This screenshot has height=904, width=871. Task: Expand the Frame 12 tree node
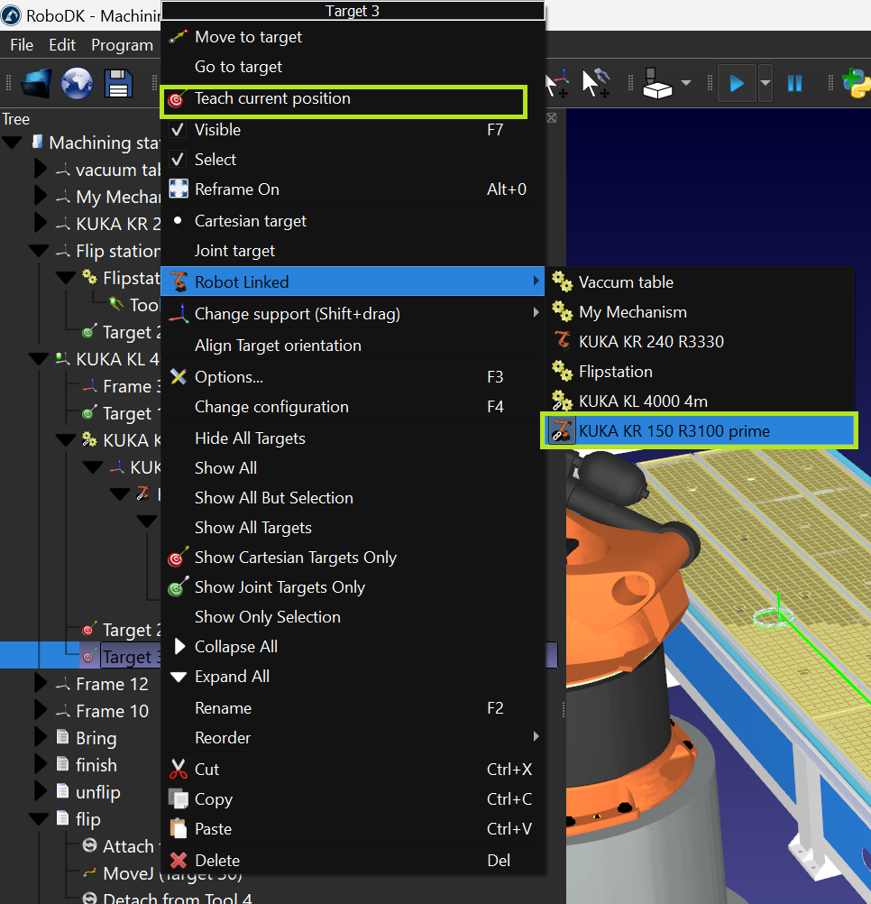point(41,685)
